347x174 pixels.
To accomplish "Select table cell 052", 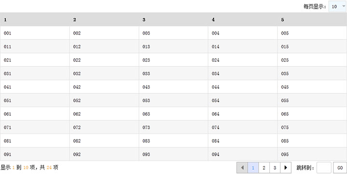I will click(x=104, y=100).
